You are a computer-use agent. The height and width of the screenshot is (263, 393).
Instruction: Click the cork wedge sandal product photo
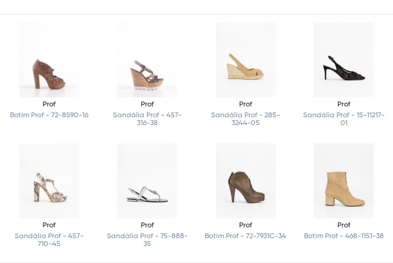(x=147, y=60)
